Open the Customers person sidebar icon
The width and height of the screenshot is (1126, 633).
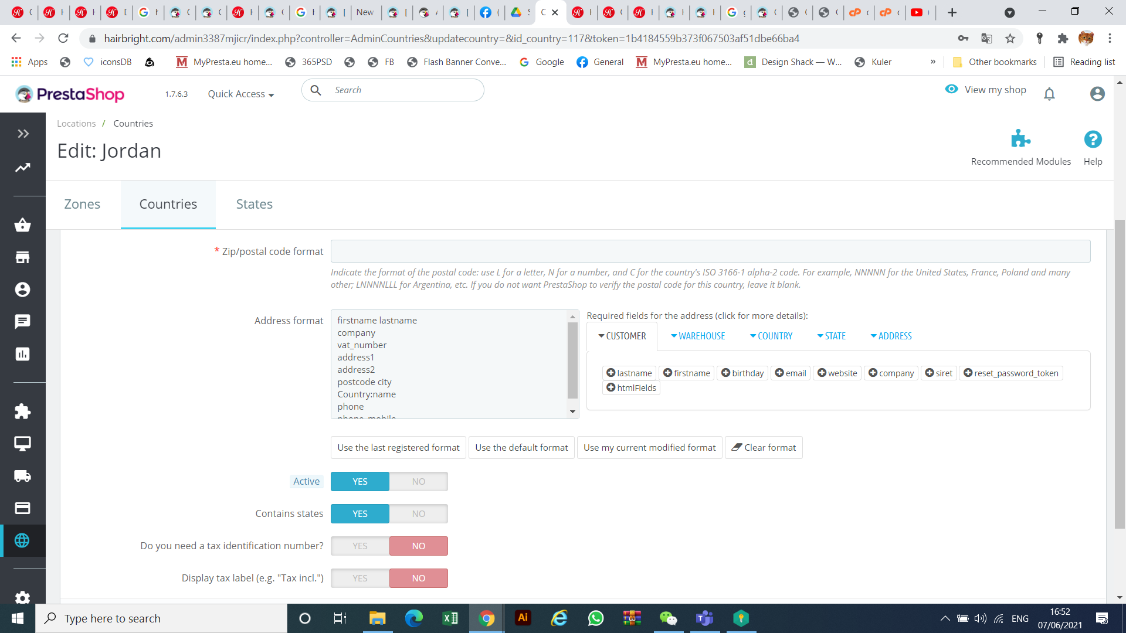click(x=22, y=290)
